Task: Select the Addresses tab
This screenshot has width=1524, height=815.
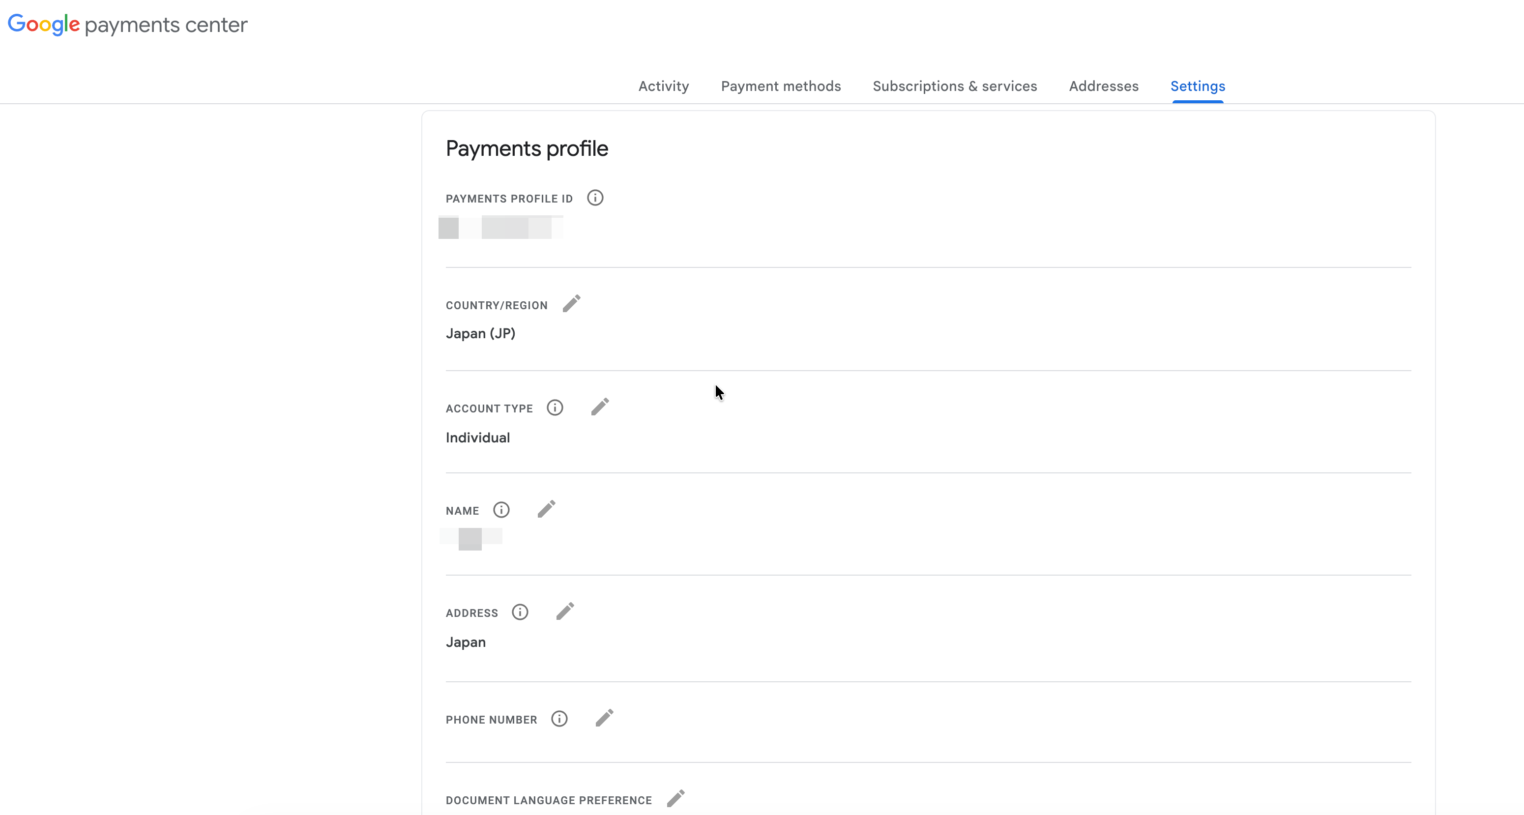Action: [x=1103, y=87]
